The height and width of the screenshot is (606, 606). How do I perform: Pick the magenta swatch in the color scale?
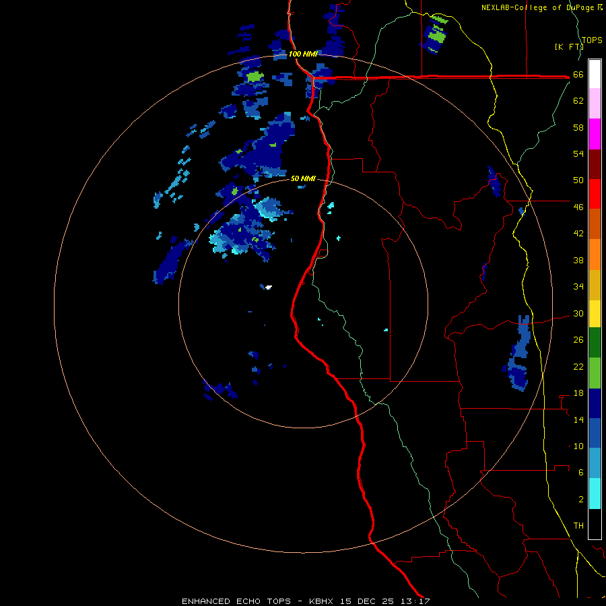(595, 134)
